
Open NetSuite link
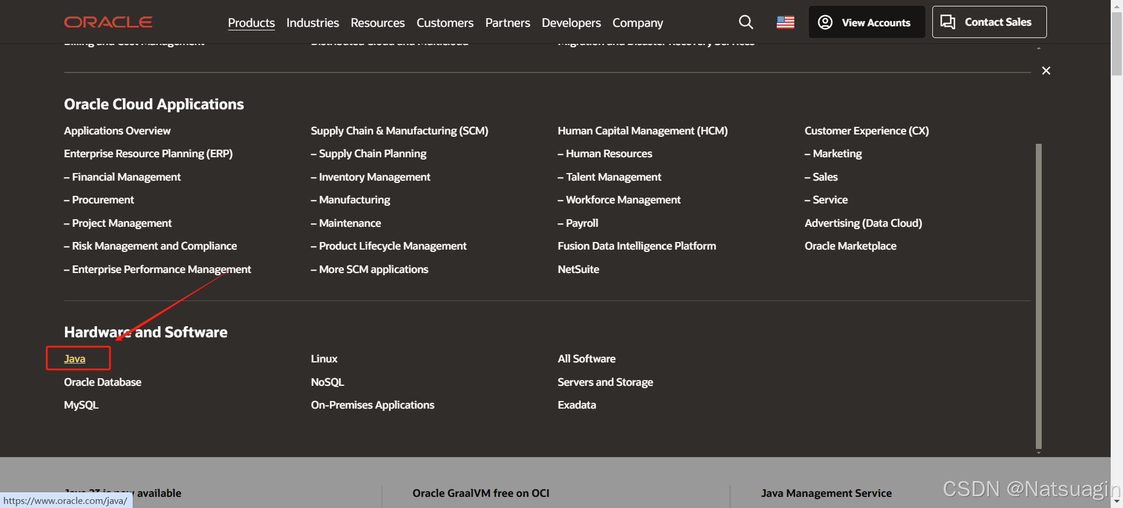point(578,269)
